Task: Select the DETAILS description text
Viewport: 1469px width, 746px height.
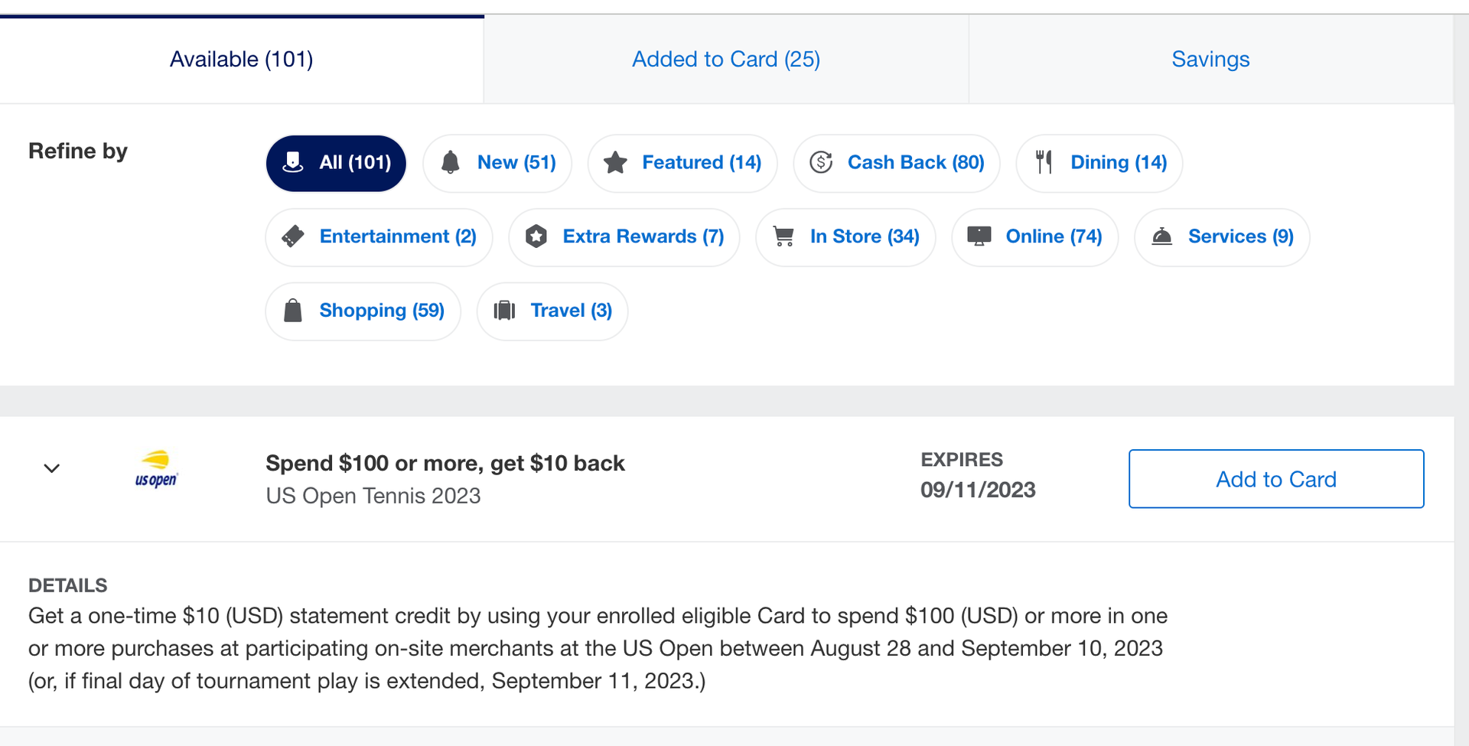Action: coord(597,647)
